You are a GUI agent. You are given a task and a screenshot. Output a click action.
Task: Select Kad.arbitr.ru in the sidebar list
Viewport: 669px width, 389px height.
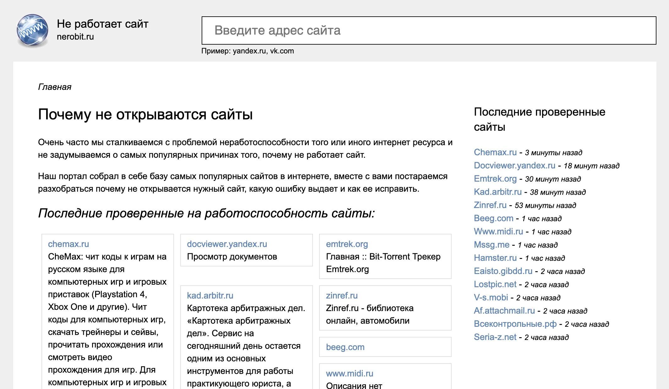[x=498, y=192]
